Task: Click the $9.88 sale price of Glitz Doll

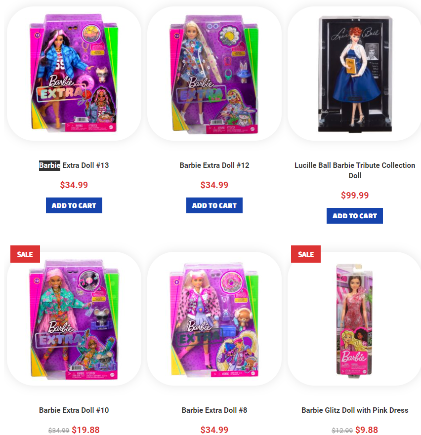Action: click(367, 430)
